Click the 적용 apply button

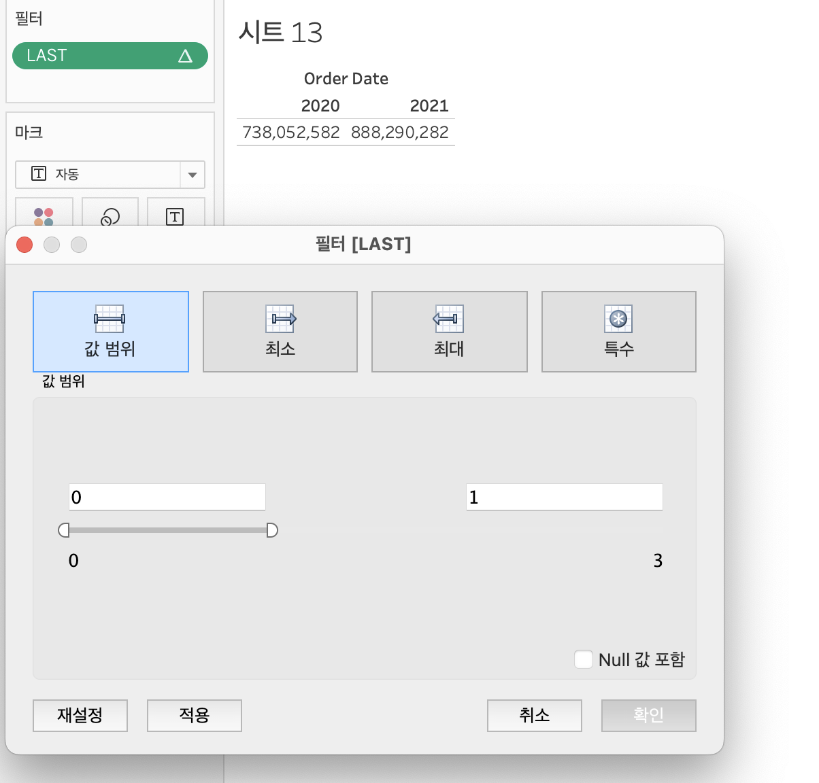[x=195, y=715]
